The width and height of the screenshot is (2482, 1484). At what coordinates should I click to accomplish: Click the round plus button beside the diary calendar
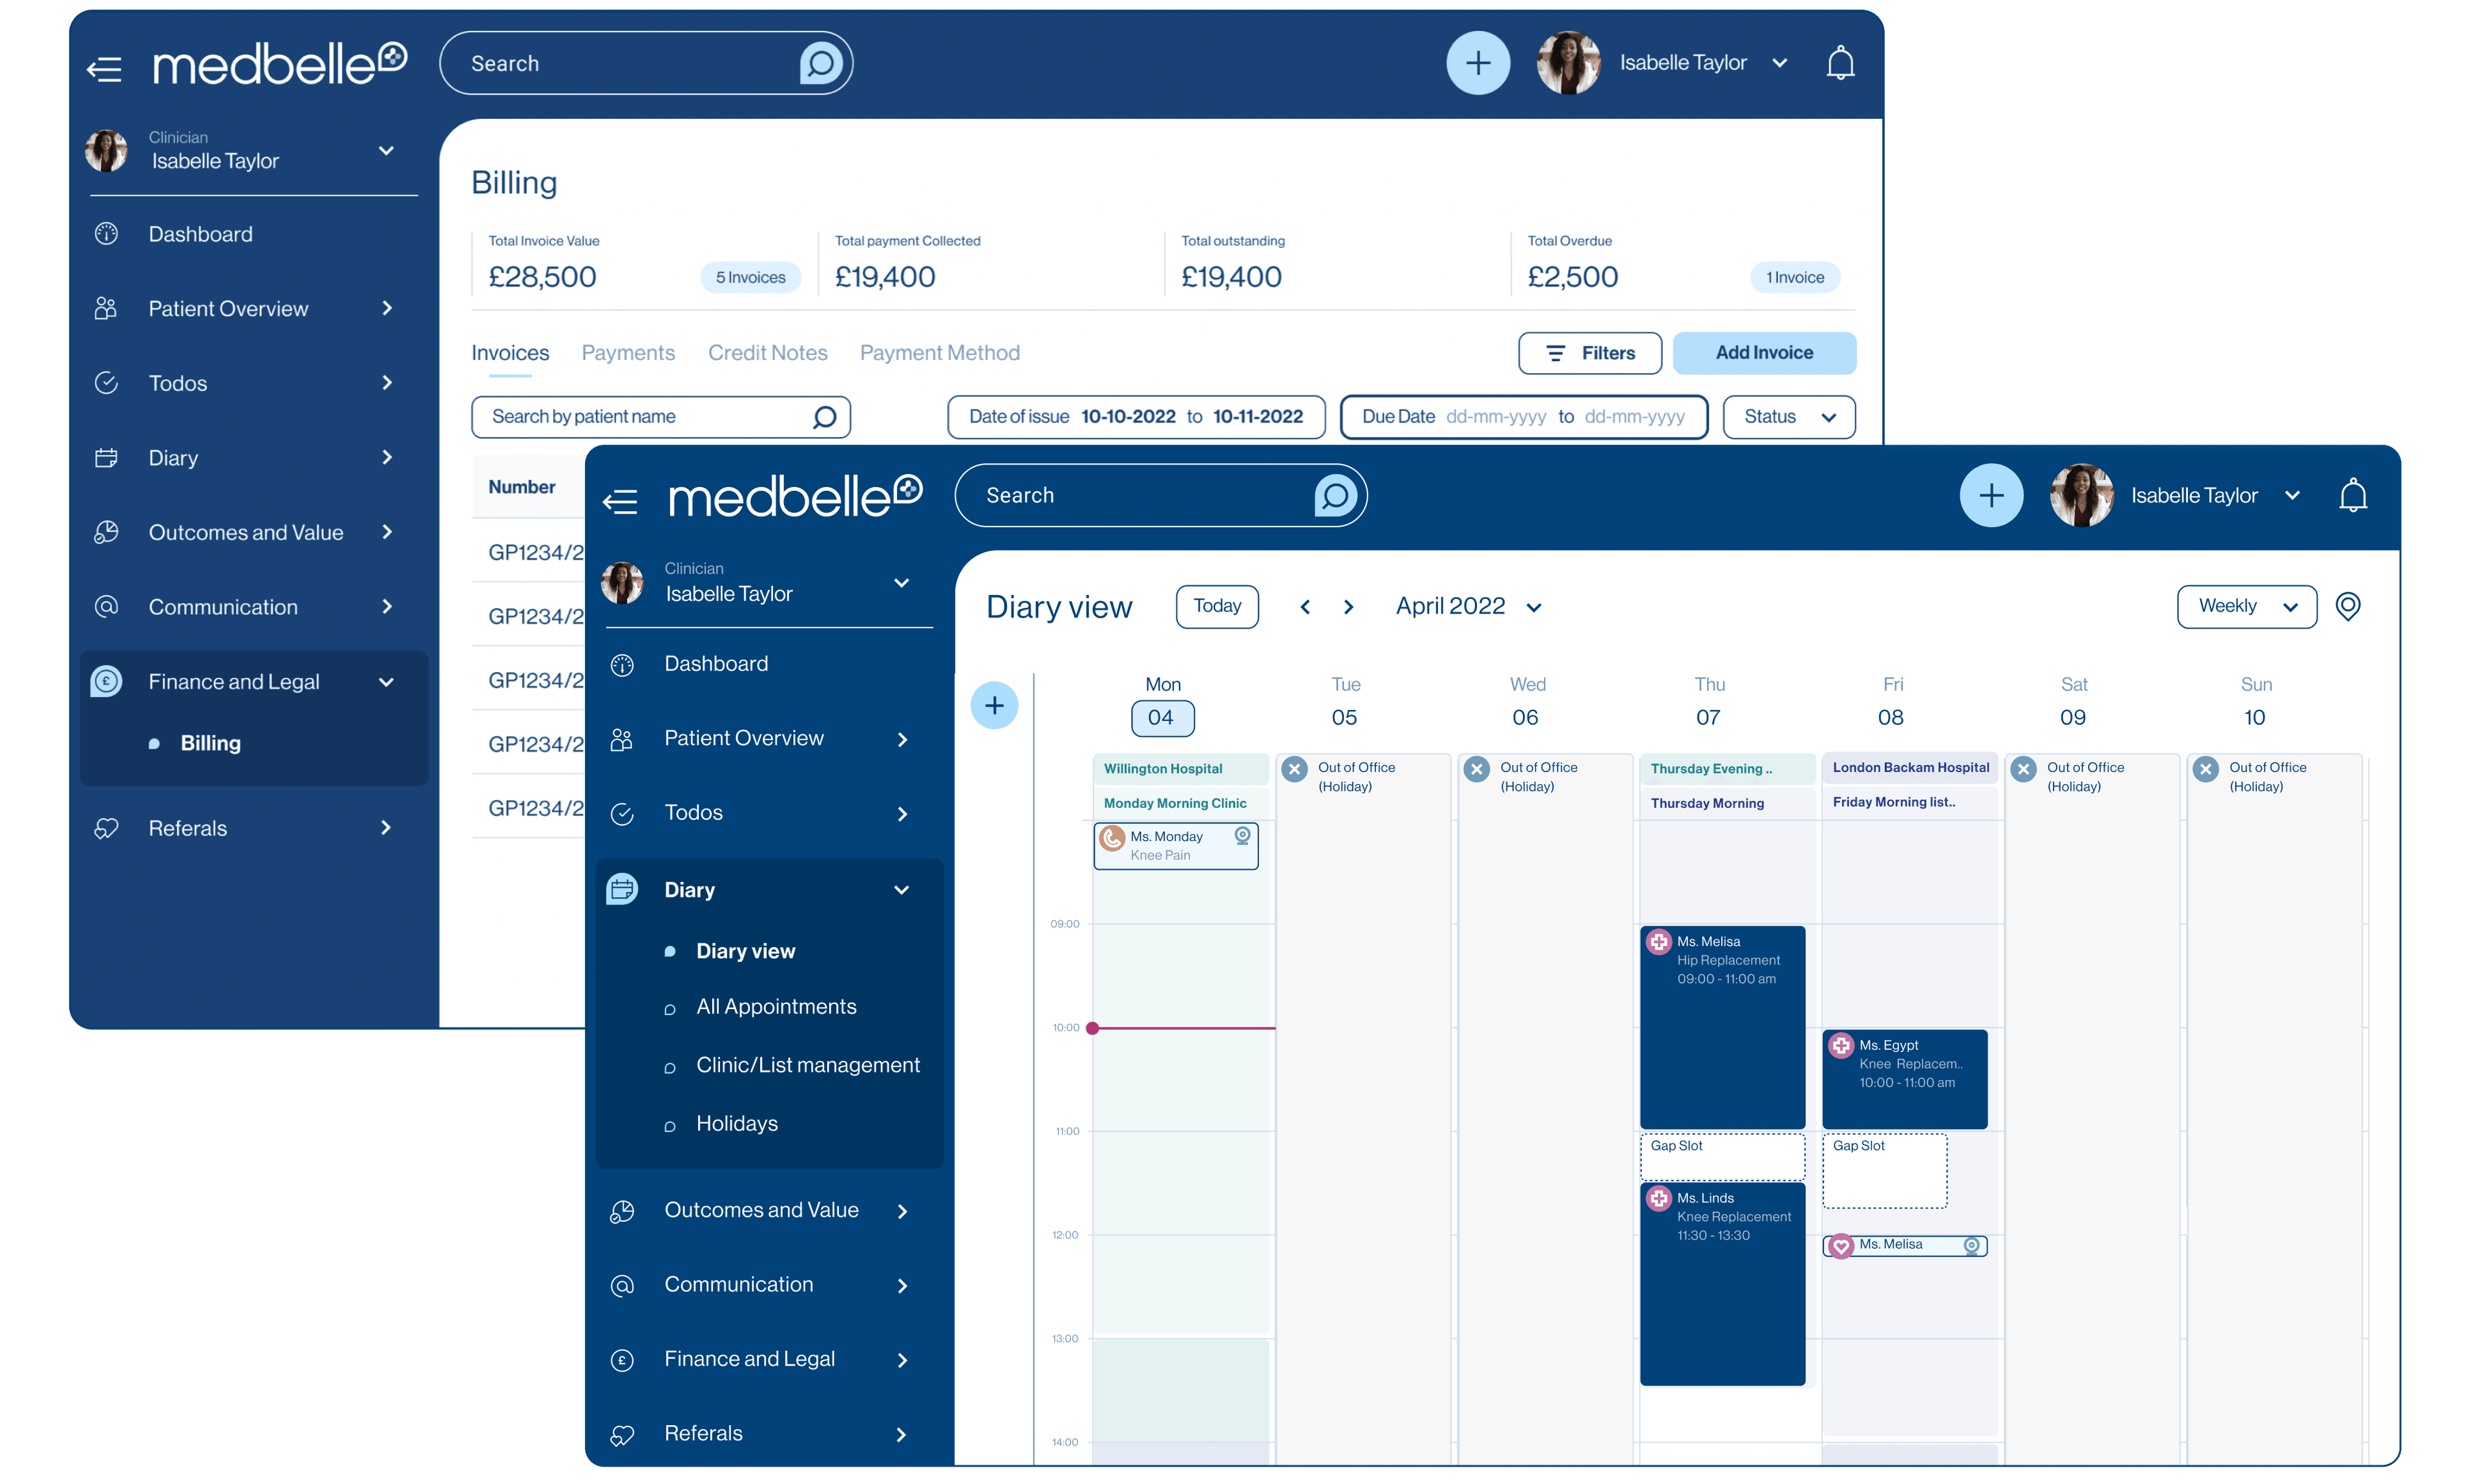[993, 706]
